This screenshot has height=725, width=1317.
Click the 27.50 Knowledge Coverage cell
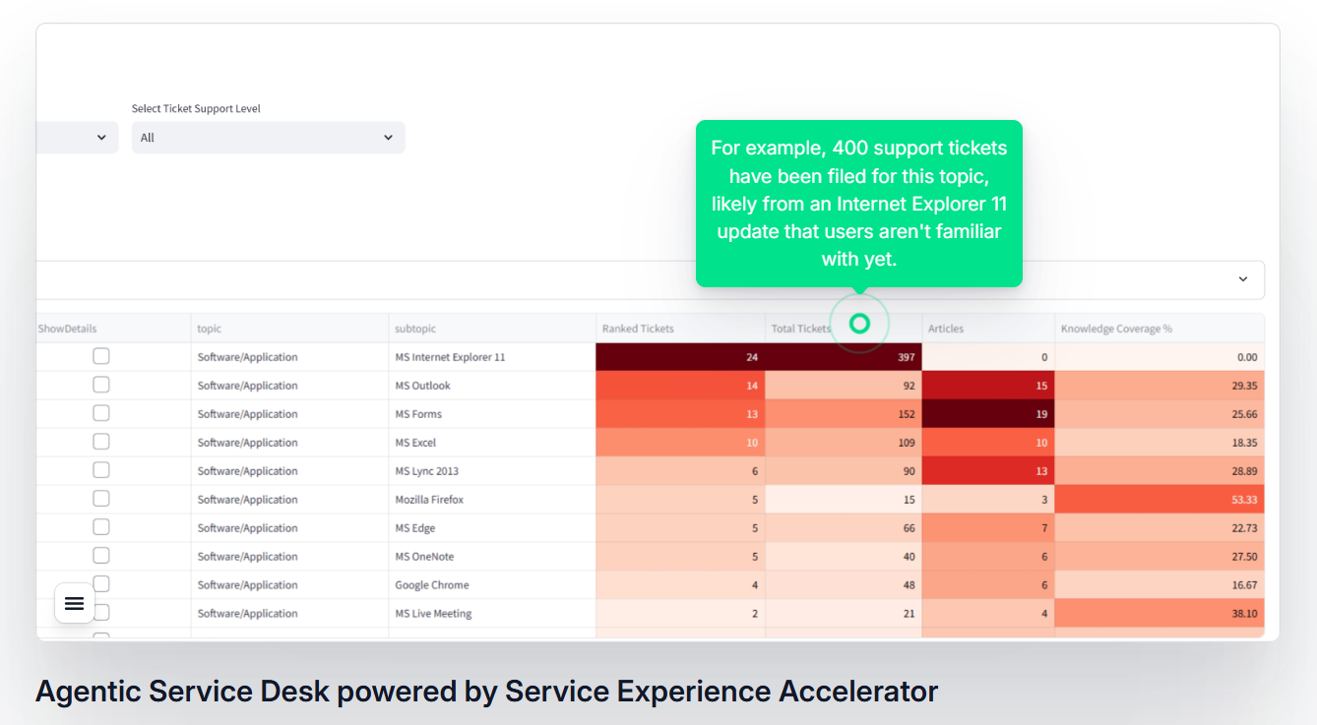(1160, 557)
